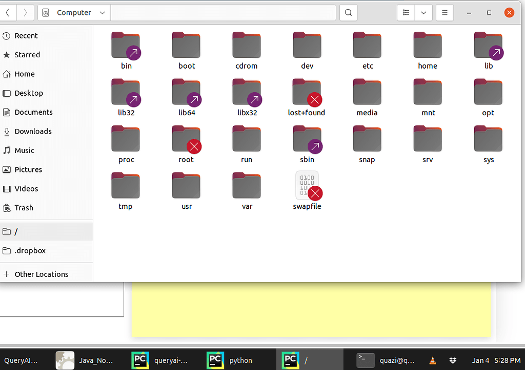The image size is (525, 370).
Task: Open the Recent files view
Action: click(25, 35)
